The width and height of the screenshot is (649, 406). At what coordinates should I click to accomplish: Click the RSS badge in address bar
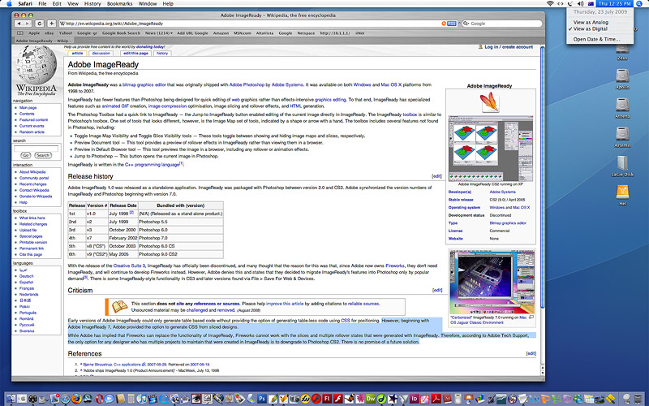click(452, 24)
